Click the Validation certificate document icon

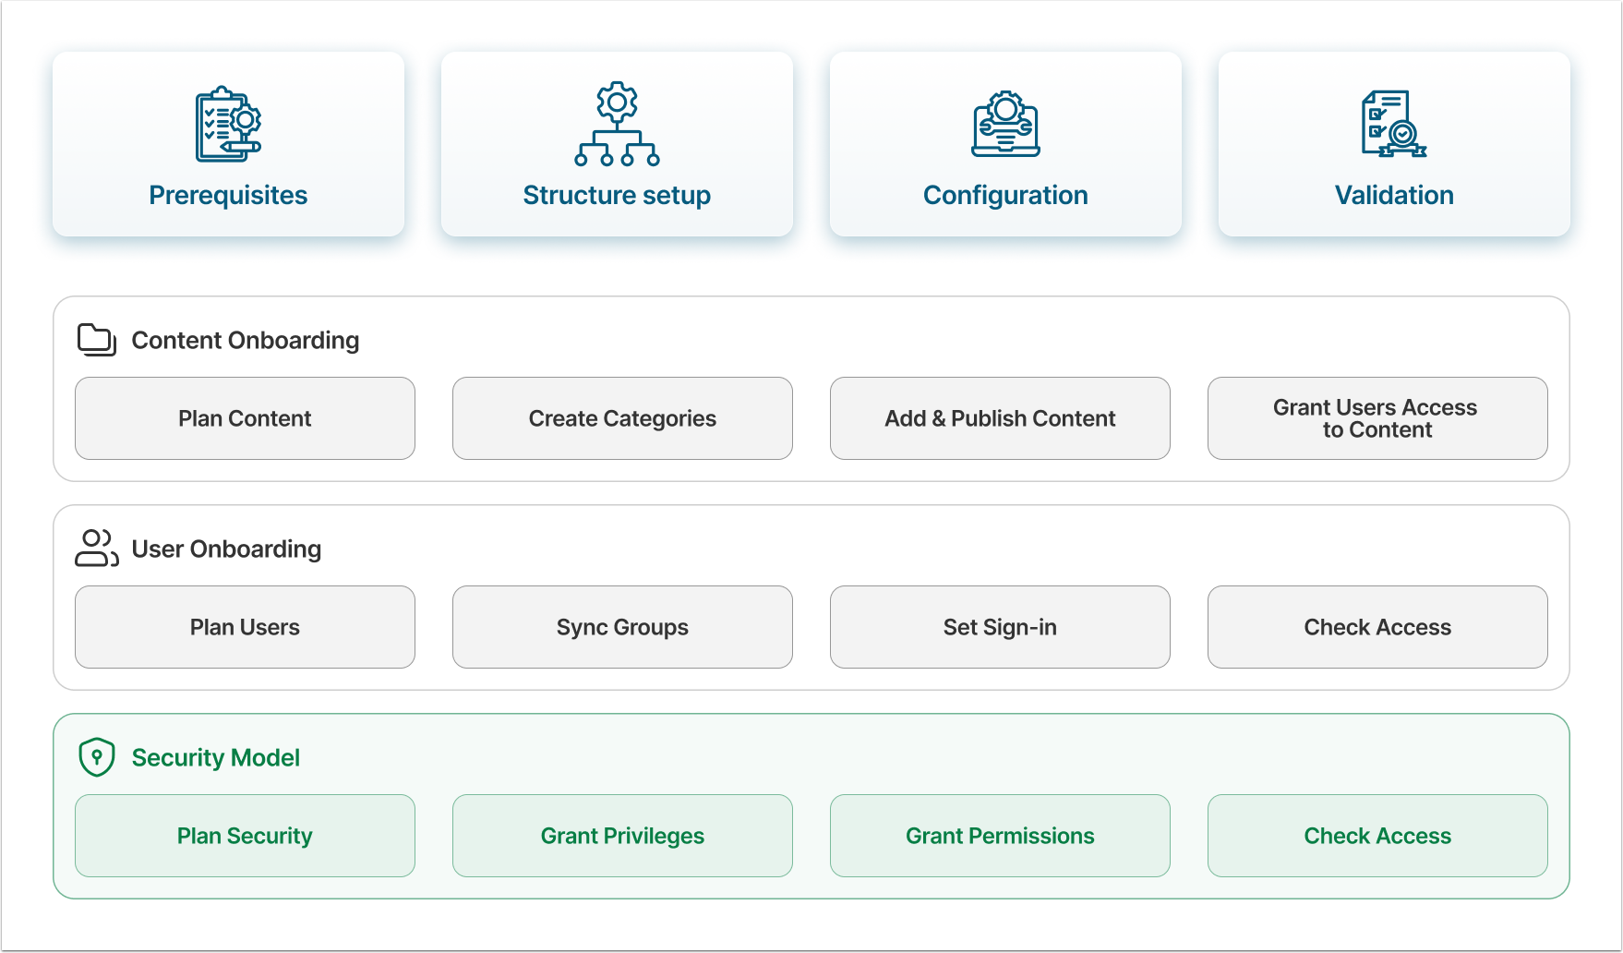pos(1394,124)
